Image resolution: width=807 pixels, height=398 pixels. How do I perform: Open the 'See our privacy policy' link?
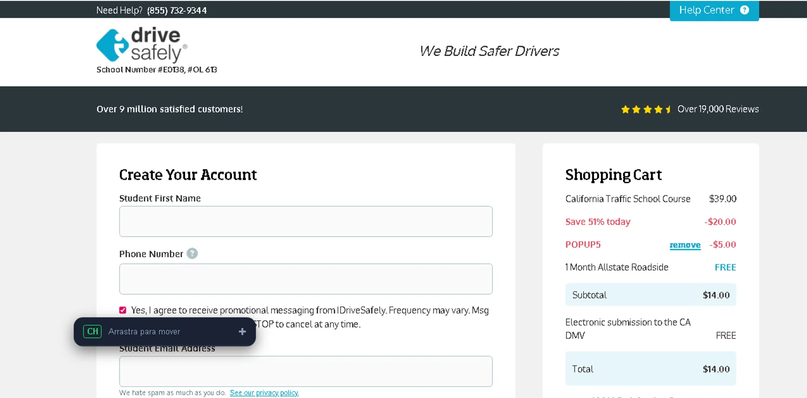click(x=264, y=393)
